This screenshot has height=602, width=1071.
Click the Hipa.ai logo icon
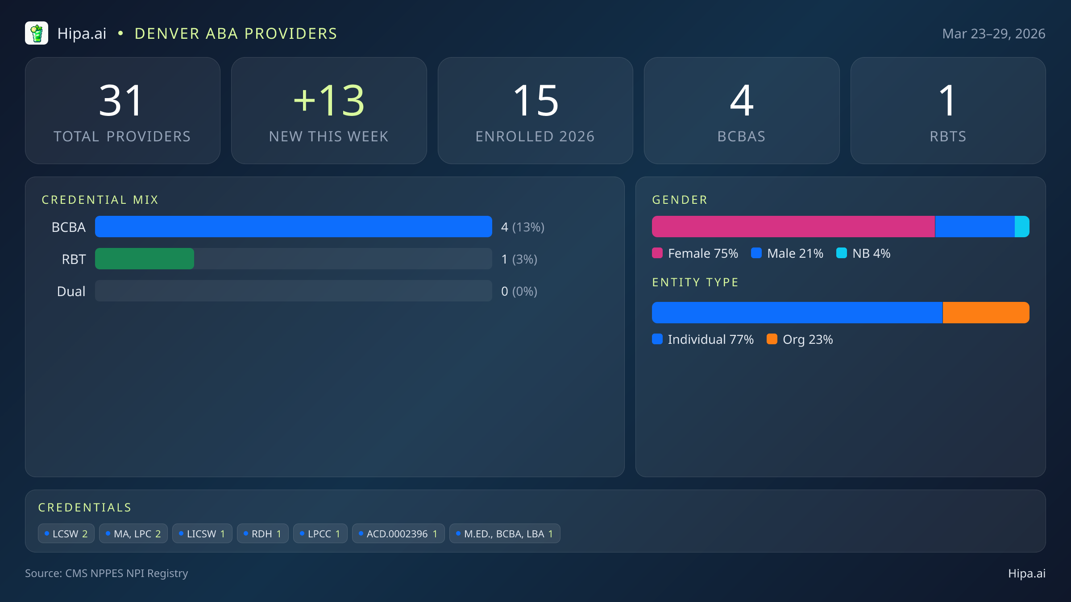[x=37, y=33]
